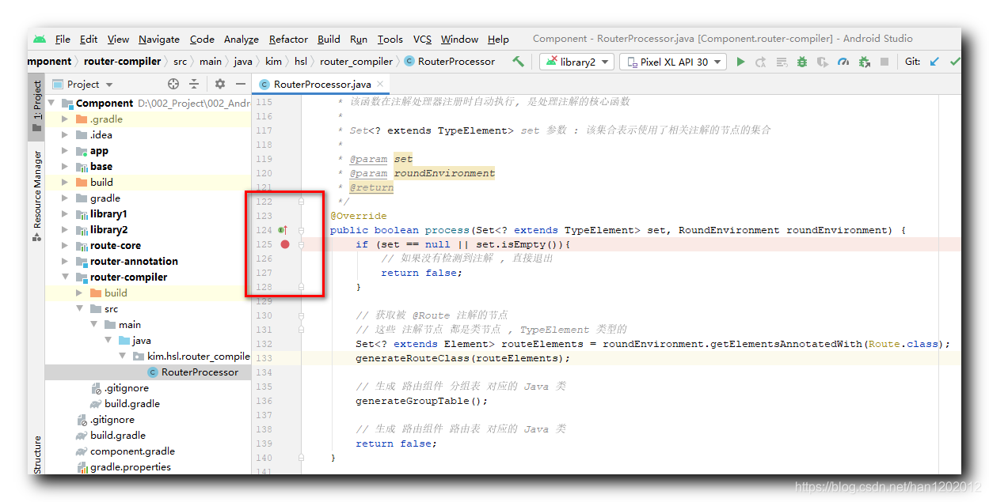The width and height of the screenshot is (989, 502).
Task: Click Select Opened File crosshair icon
Action: (x=173, y=84)
